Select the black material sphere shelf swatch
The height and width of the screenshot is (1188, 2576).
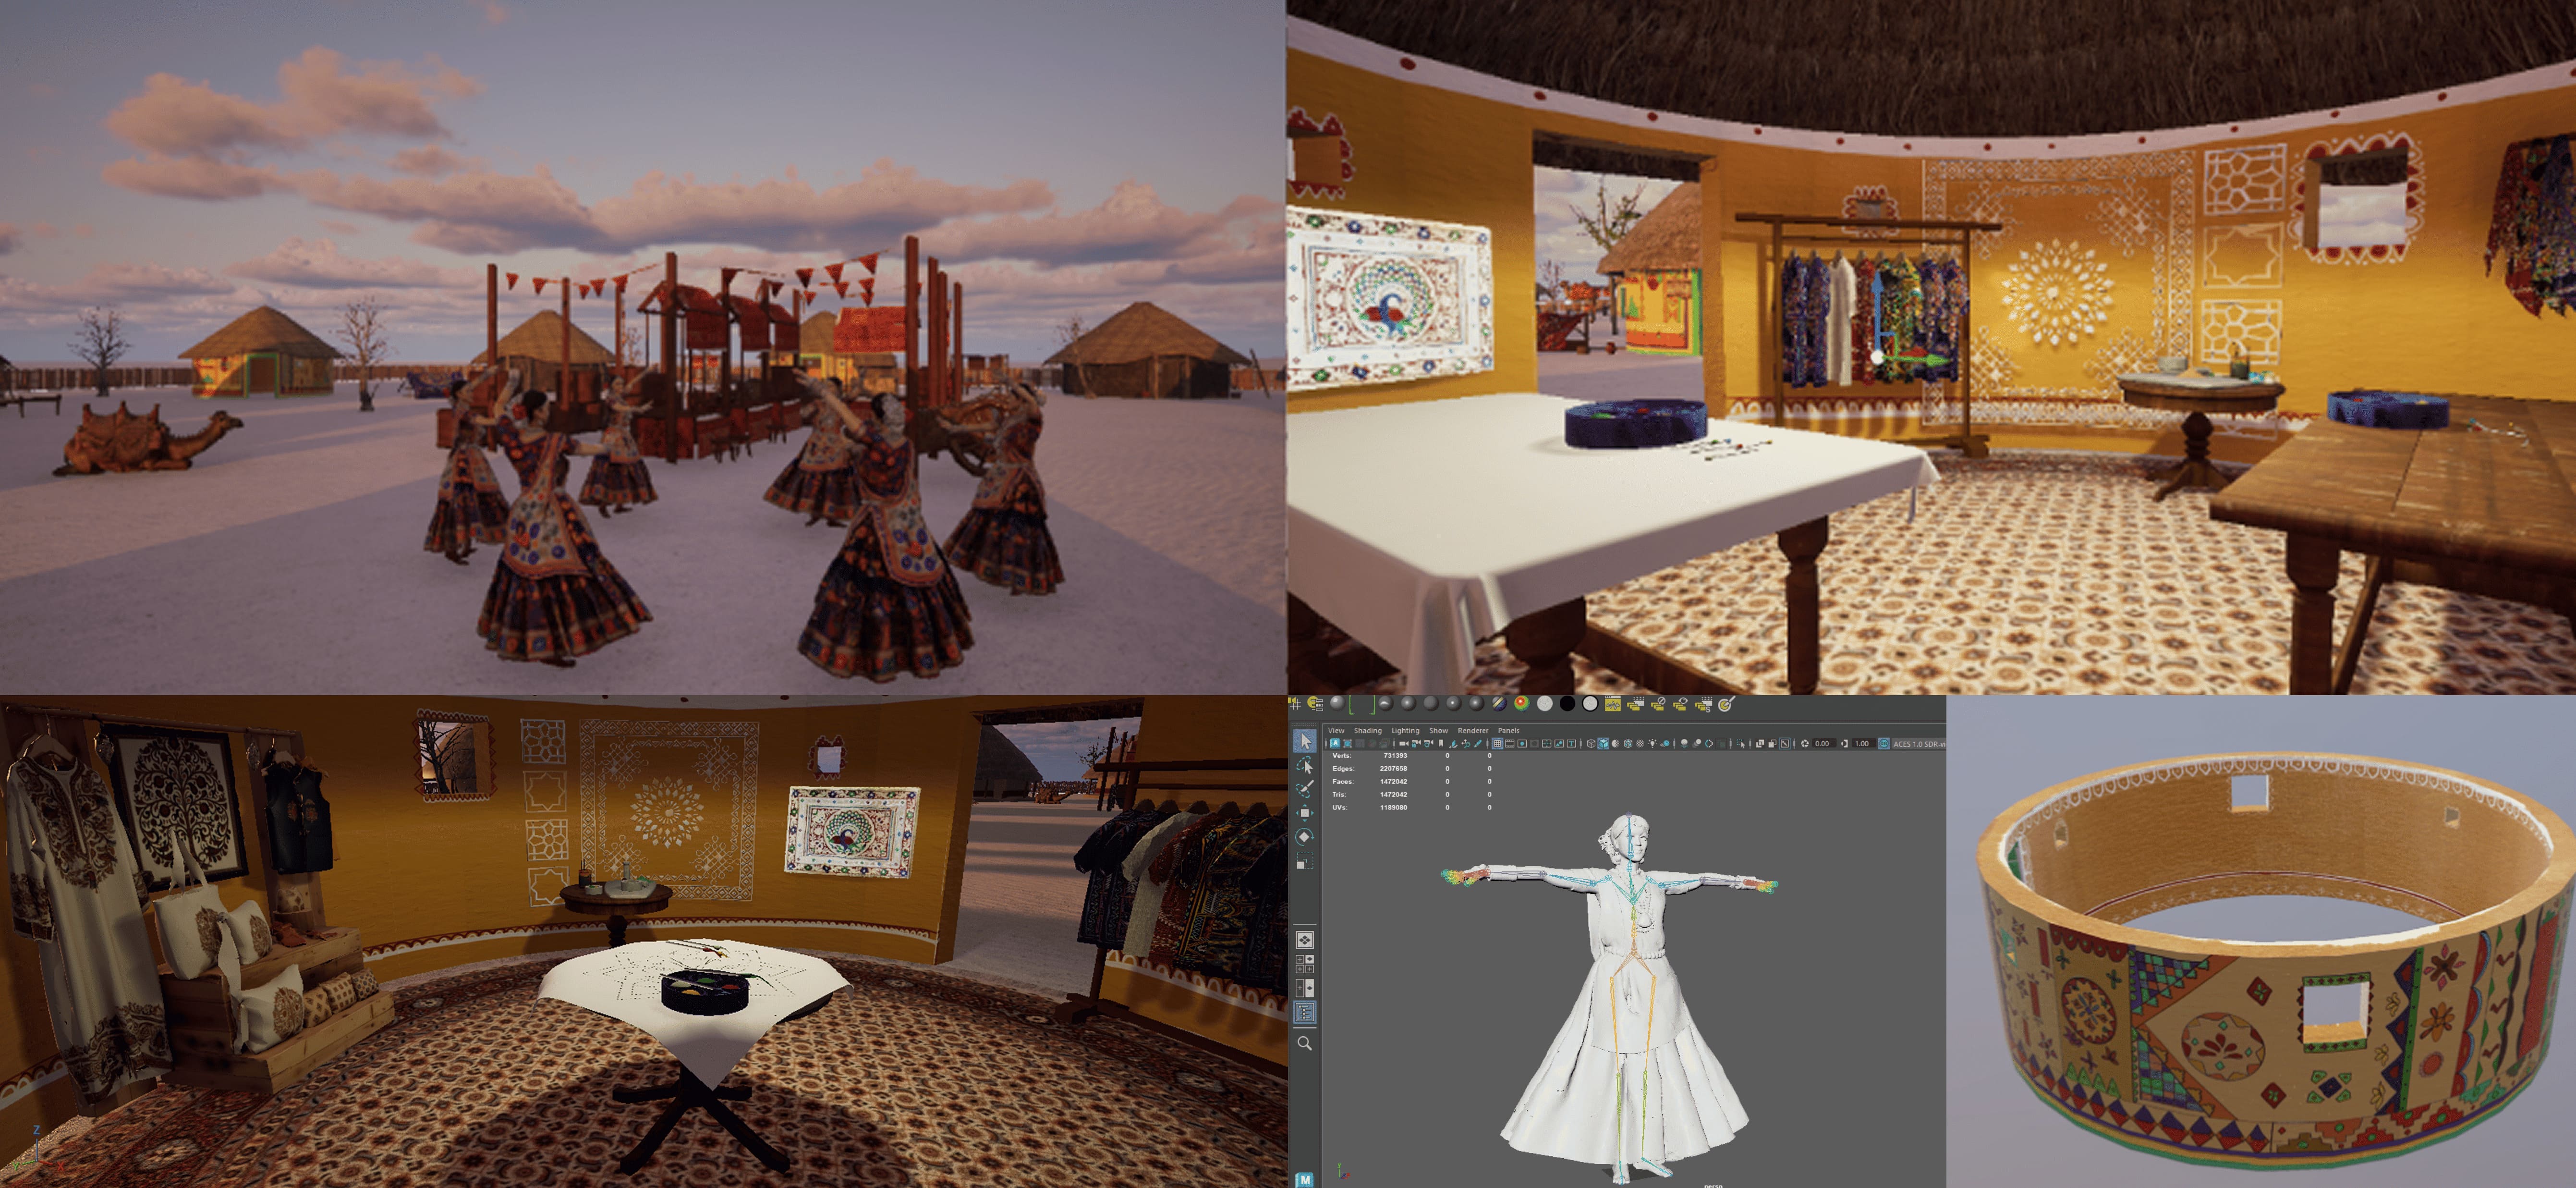tap(1567, 703)
